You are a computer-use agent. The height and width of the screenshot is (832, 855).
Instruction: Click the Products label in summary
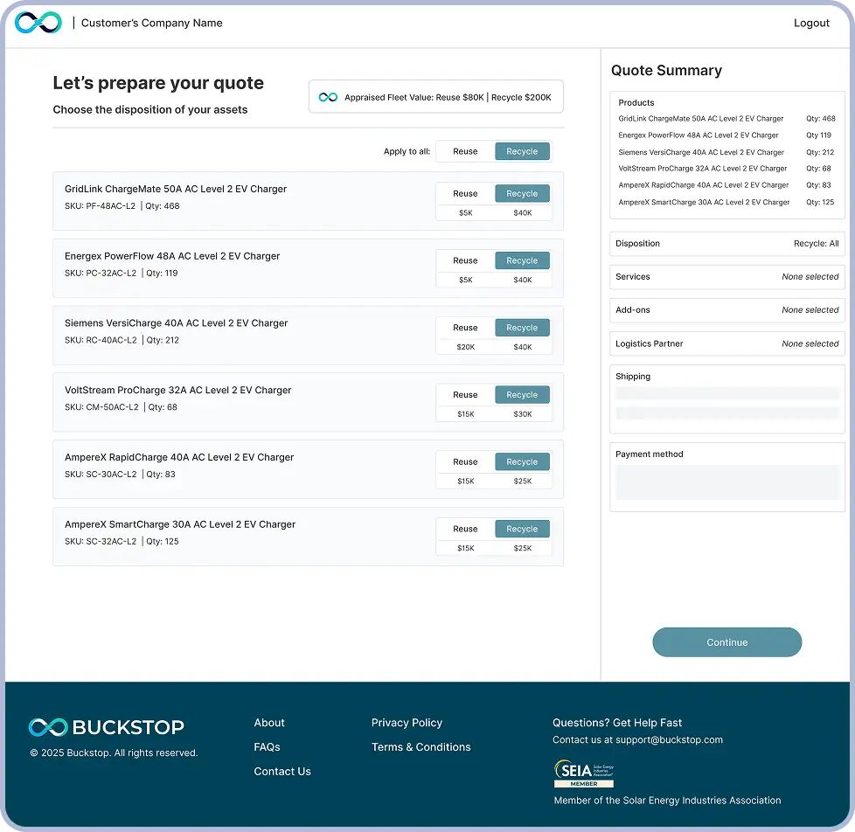[636, 102]
